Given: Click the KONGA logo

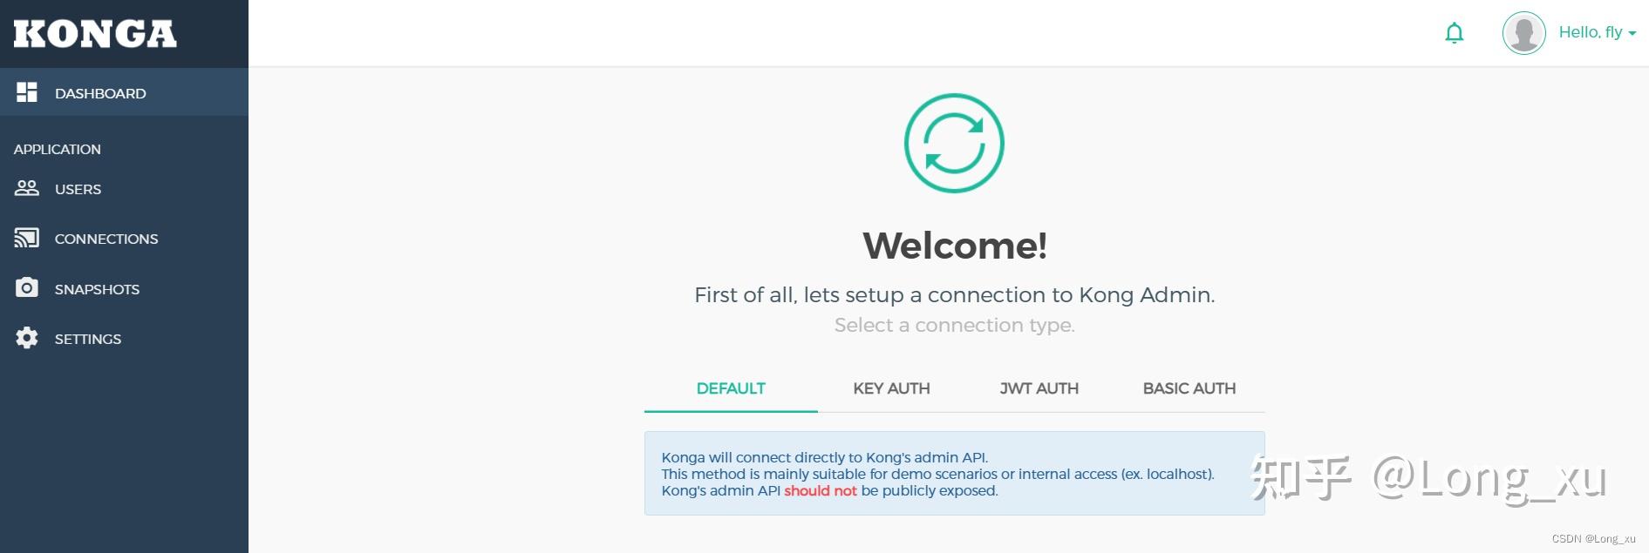Looking at the screenshot, I should 95,34.
